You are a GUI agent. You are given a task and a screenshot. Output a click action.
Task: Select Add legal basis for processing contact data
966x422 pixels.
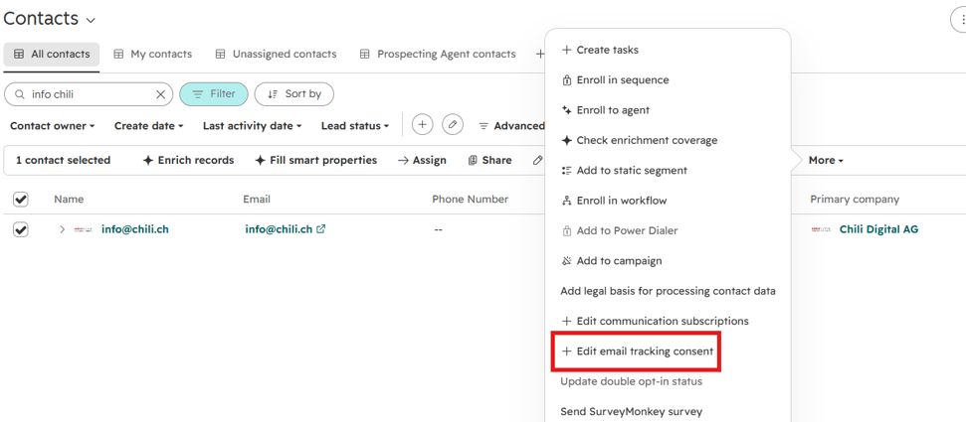[x=668, y=292]
